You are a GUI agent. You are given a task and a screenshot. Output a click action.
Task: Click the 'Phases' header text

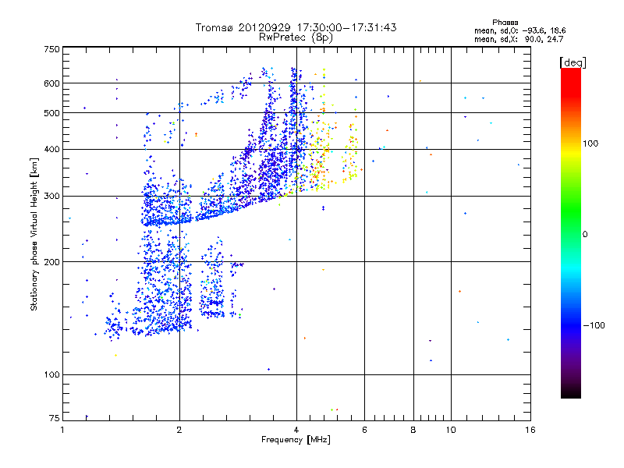pyautogui.click(x=505, y=23)
